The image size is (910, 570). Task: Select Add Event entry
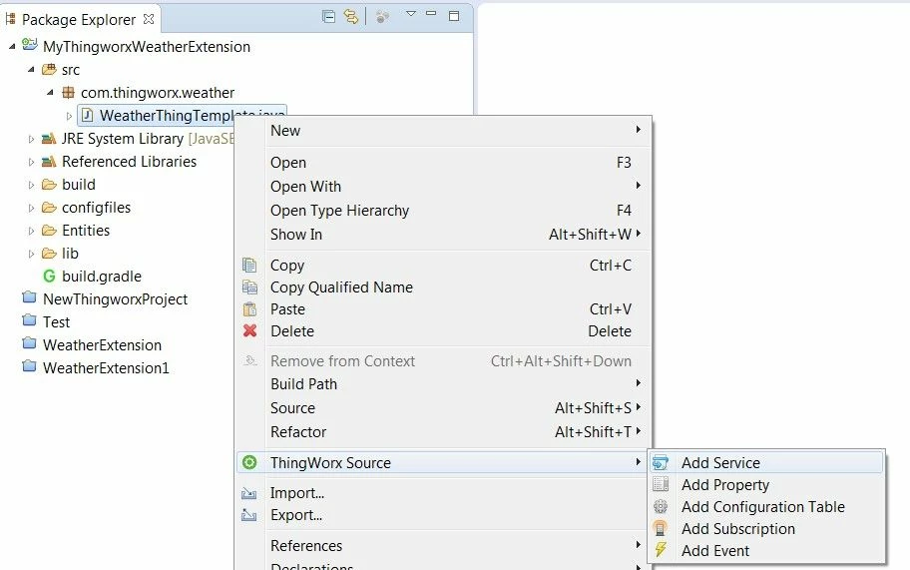pos(766,550)
